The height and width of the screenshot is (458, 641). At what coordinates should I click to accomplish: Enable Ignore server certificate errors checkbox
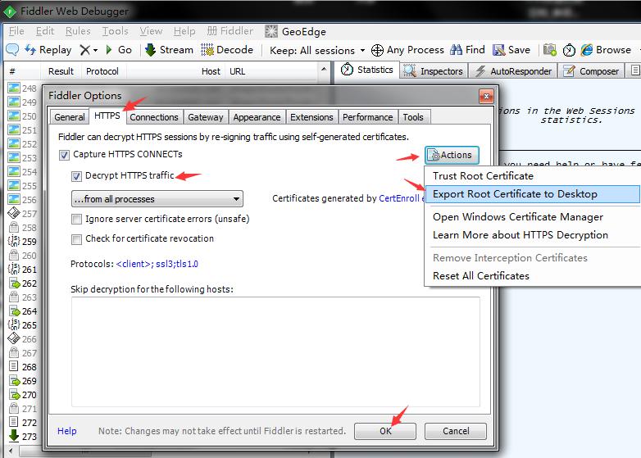pyautogui.click(x=76, y=220)
